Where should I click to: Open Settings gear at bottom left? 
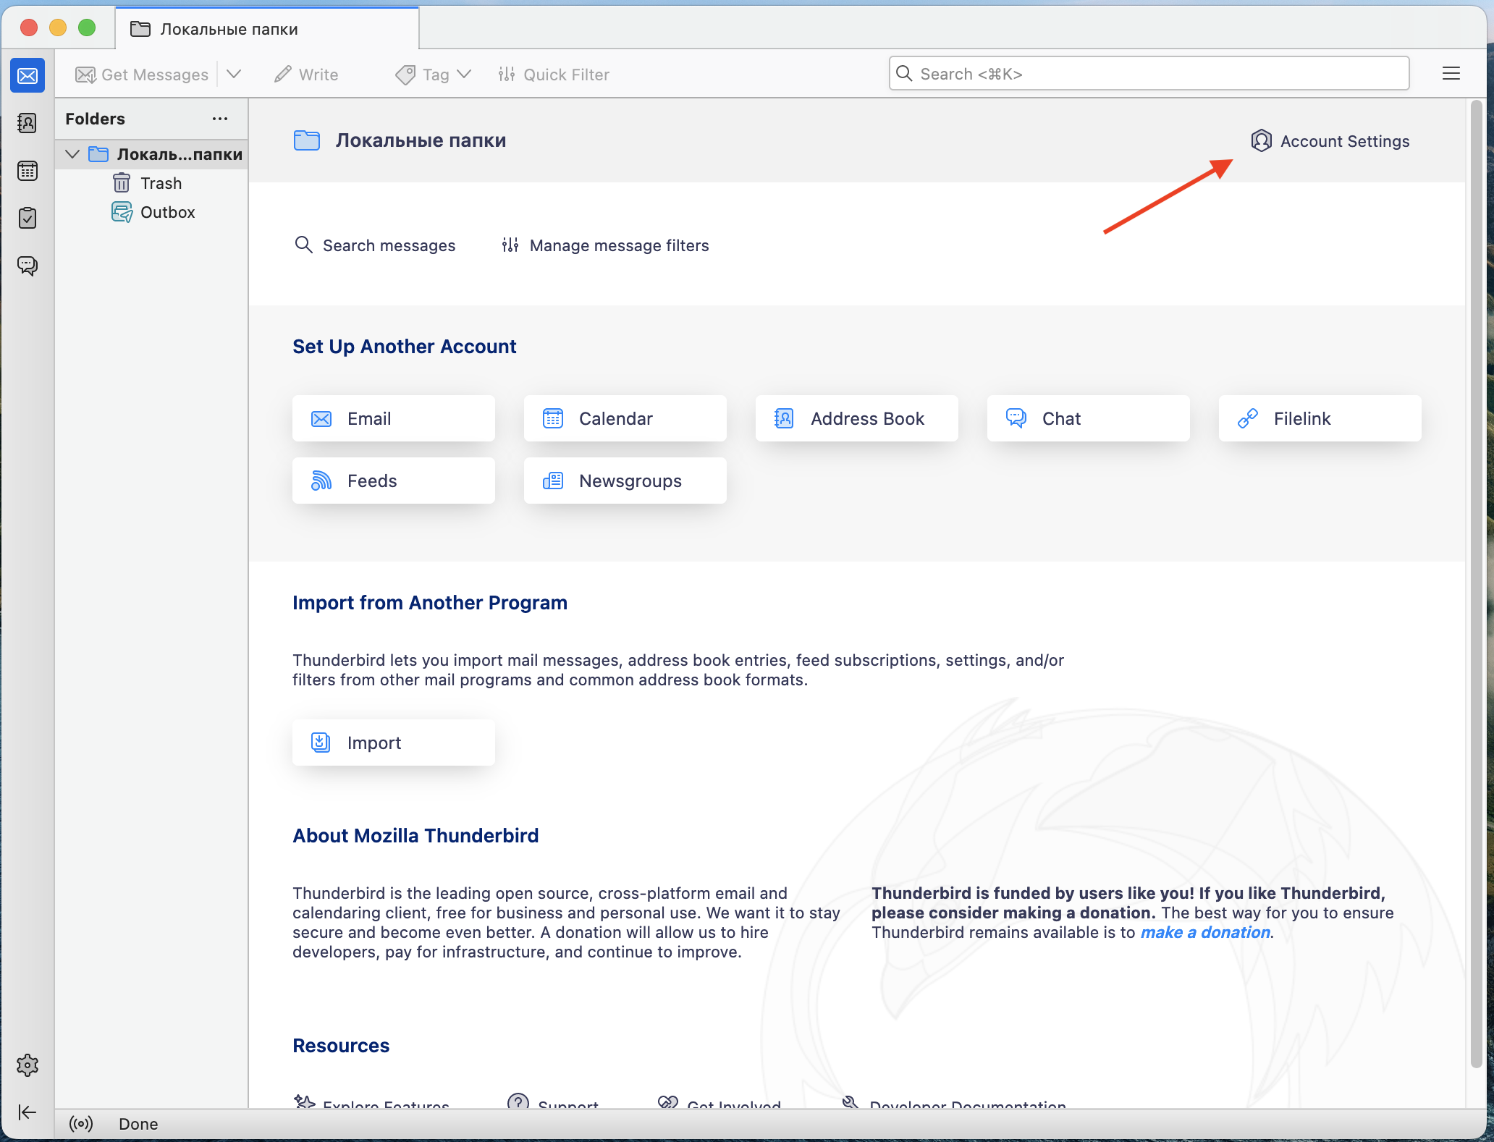click(28, 1065)
